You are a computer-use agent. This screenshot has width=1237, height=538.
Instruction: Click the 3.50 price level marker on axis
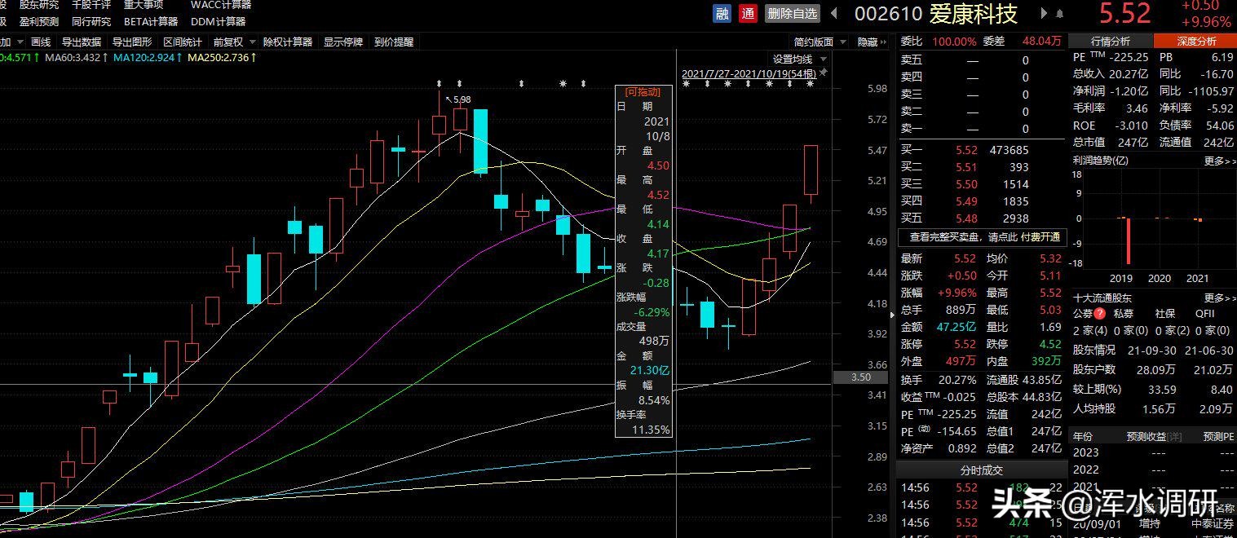[861, 377]
